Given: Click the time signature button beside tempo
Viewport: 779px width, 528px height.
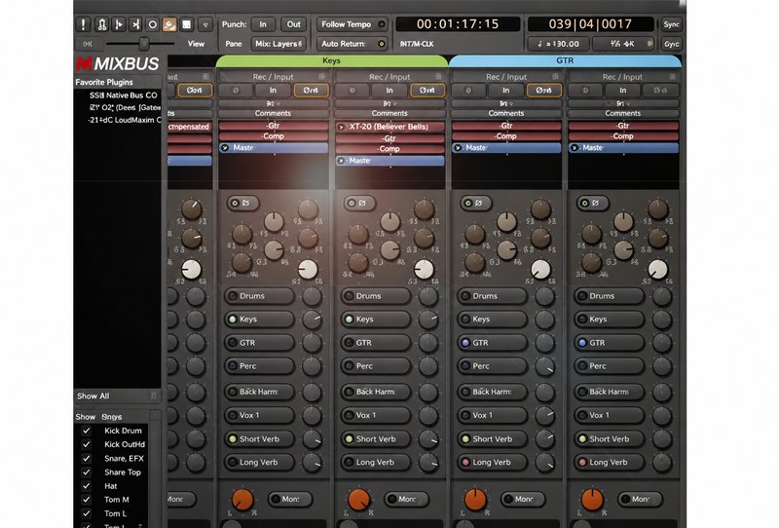Looking at the screenshot, I should coord(622,44).
